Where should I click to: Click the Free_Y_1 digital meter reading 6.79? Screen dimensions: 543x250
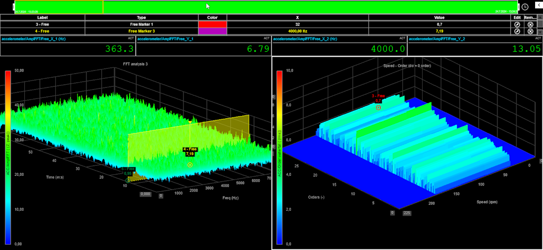[x=204, y=46]
